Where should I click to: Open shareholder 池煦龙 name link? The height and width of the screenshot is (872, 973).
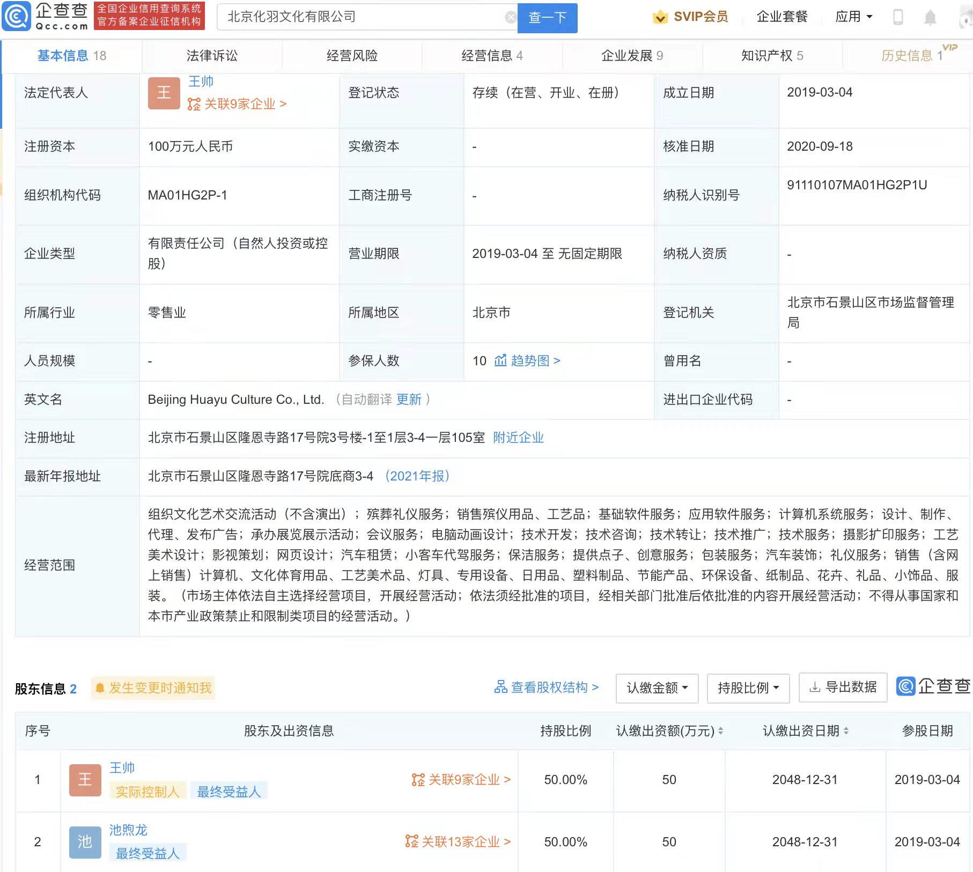pyautogui.click(x=128, y=830)
